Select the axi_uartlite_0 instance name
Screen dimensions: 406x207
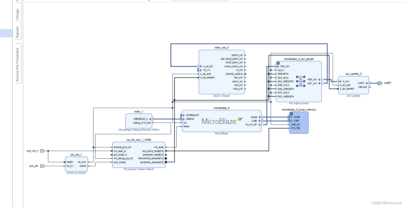pyautogui.click(x=353, y=74)
